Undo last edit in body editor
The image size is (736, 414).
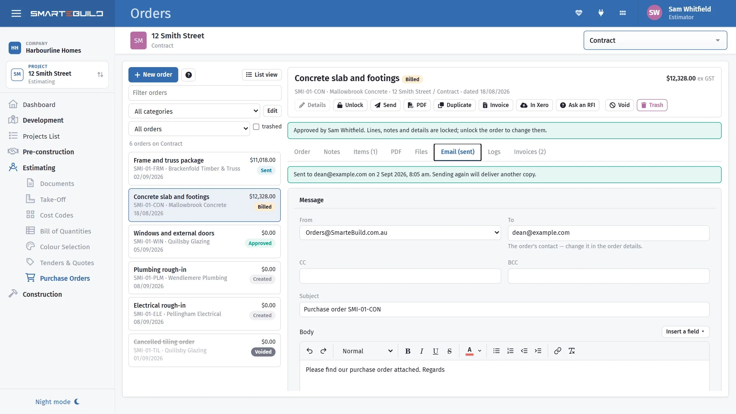pos(309,351)
